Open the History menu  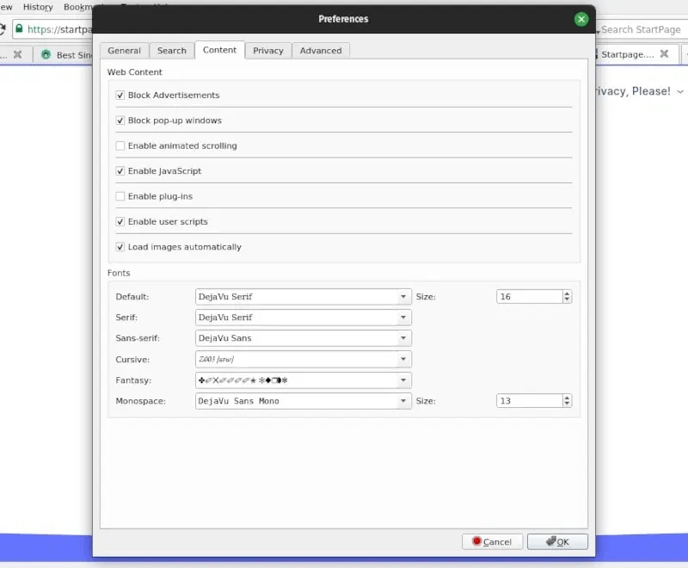38,7
